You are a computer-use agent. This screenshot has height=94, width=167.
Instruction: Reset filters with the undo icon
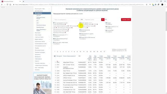pos(106,20)
